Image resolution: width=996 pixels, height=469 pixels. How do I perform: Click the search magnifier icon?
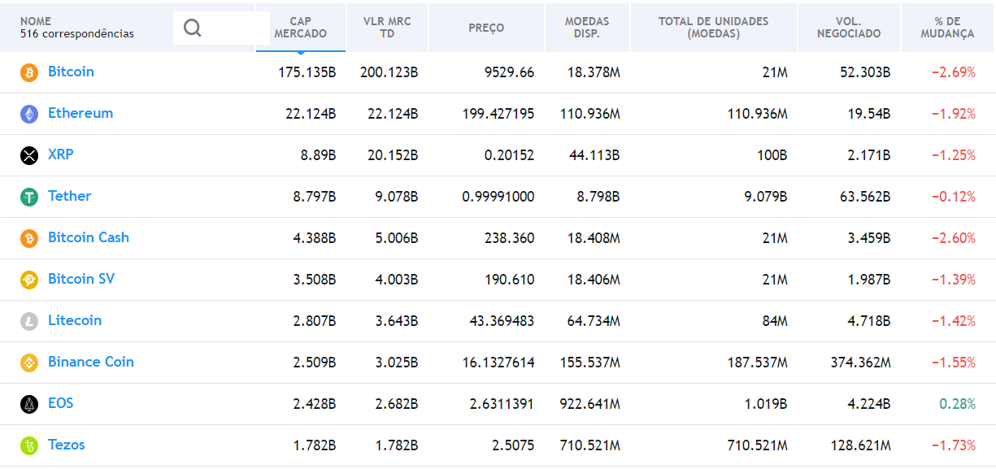click(x=192, y=27)
